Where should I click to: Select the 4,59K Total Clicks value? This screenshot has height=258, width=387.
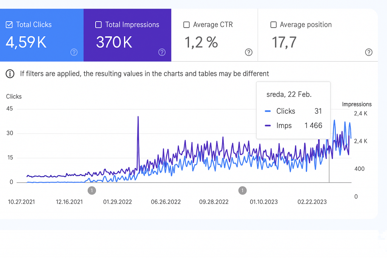pyautogui.click(x=26, y=42)
